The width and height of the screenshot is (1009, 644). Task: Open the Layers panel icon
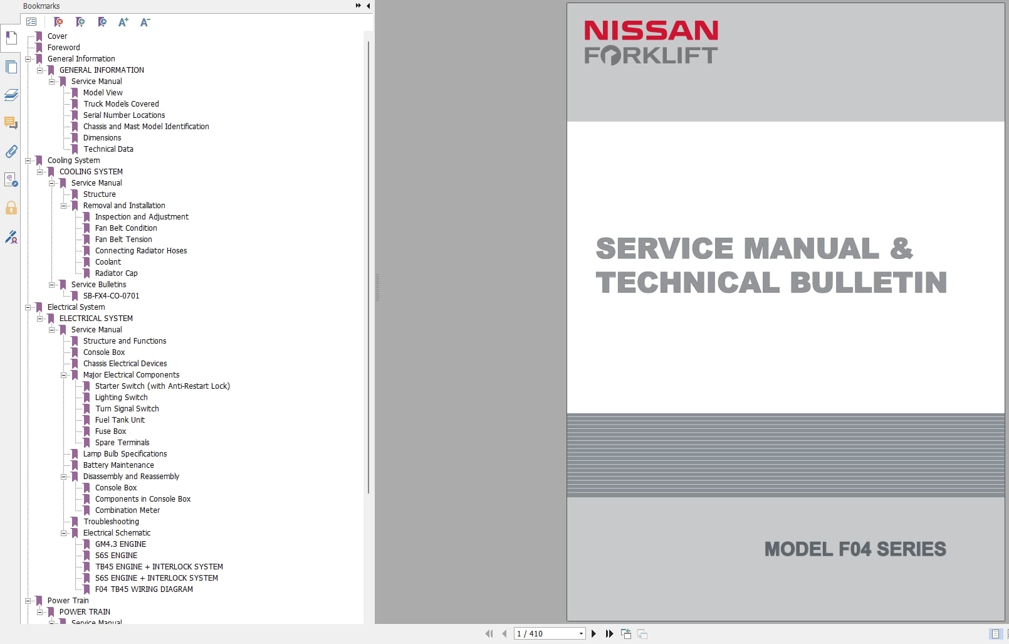coord(11,95)
